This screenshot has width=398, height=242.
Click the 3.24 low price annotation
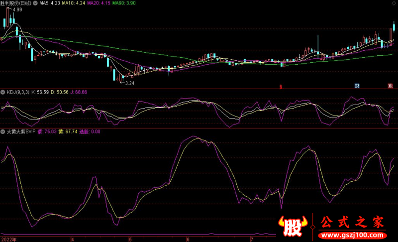coord(129,83)
